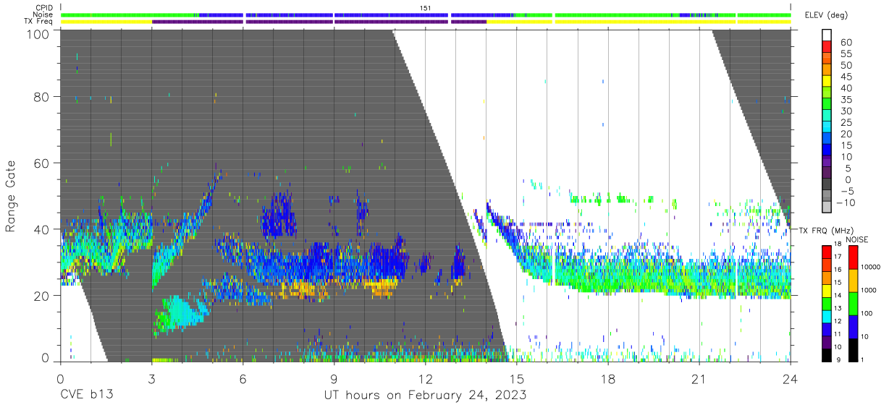
Task: Click the UT hours on February 24, 2023 caption
Action: coord(424,396)
